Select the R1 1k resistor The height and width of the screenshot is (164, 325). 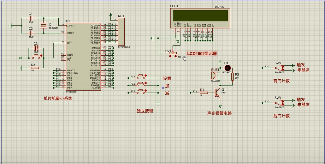204,93
